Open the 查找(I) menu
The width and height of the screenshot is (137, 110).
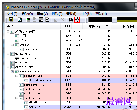coord(71,14)
